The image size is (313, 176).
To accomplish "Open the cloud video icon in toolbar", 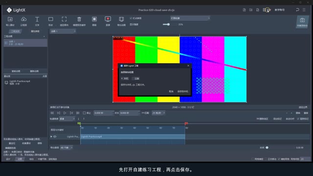I will 23,20.
